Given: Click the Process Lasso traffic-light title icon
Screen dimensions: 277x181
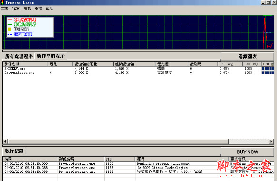Looking at the screenshot, I should pyautogui.click(x=2, y=2).
